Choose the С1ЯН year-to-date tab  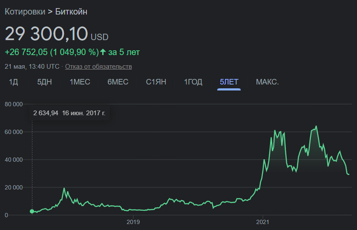(156, 82)
